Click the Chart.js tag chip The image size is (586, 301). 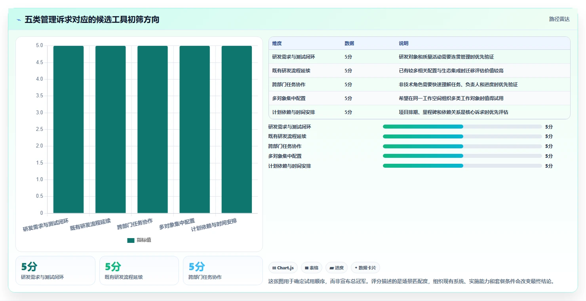click(x=283, y=268)
